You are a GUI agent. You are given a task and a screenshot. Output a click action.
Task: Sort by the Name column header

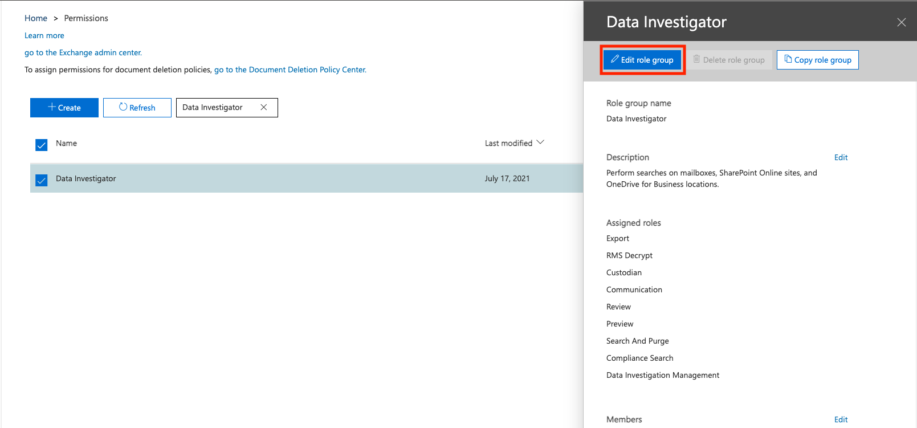66,144
